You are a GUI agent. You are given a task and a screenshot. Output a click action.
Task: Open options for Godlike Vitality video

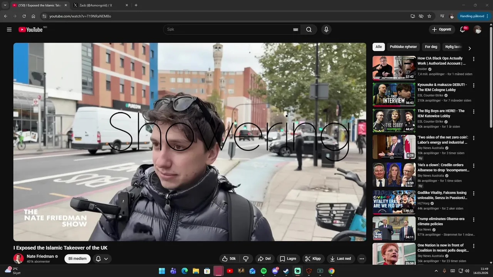pos(474,194)
